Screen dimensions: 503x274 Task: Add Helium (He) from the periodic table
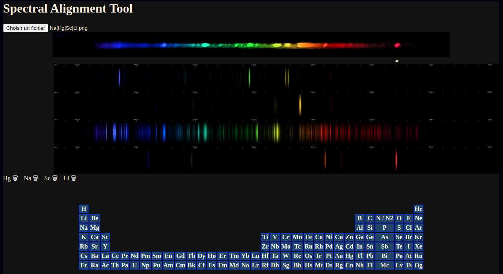point(418,209)
